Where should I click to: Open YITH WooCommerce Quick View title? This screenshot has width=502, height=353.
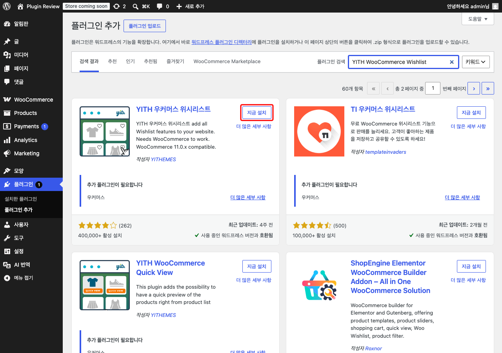pyautogui.click(x=171, y=268)
